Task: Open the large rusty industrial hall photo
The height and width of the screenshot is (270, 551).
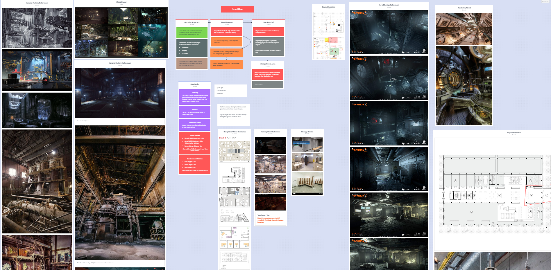Action: (120, 193)
